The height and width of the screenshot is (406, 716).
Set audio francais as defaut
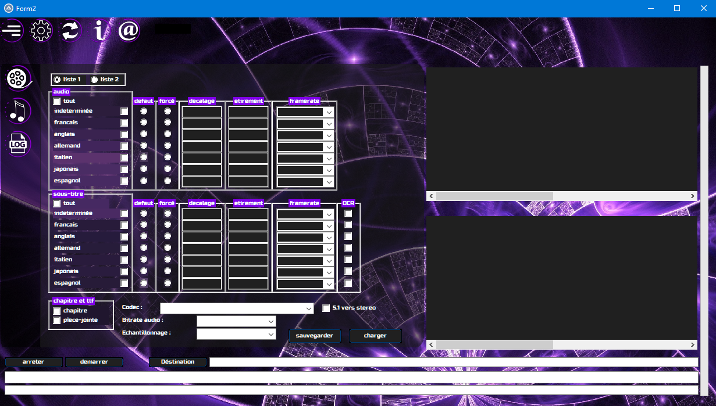[144, 123]
